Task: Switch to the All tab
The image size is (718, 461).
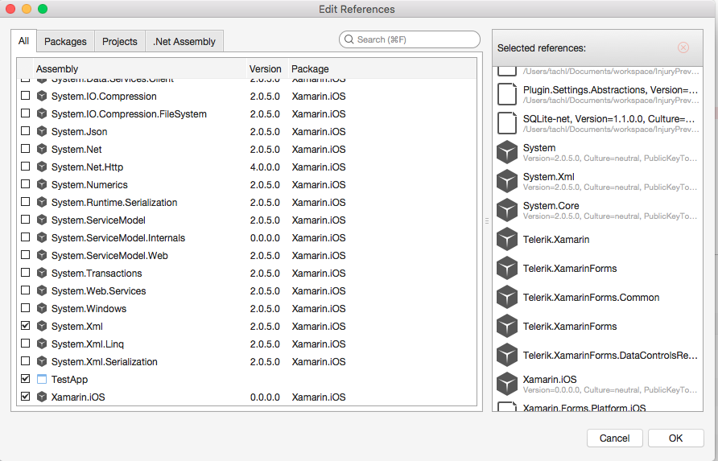Action: point(24,41)
